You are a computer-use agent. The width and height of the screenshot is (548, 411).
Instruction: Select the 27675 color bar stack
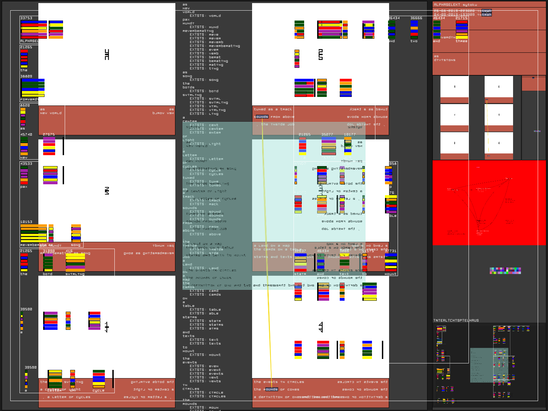pos(49,146)
